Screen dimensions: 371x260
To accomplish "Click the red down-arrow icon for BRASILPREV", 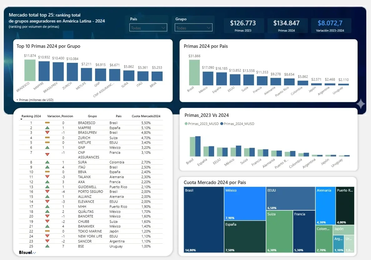I will [x=47, y=133].
